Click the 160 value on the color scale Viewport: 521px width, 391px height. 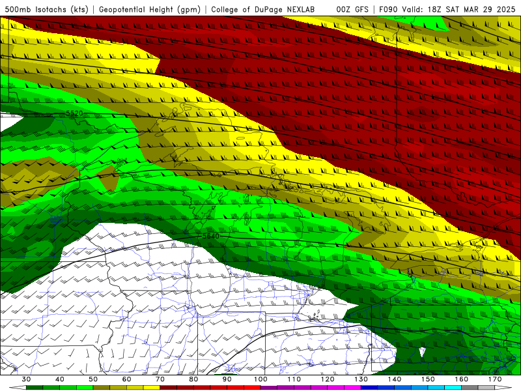tap(462, 379)
